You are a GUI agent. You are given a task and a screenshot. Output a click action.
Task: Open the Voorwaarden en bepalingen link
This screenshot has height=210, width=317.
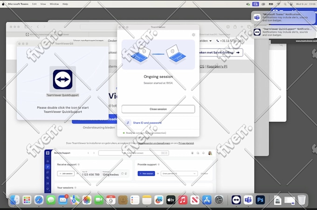(x=154, y=143)
